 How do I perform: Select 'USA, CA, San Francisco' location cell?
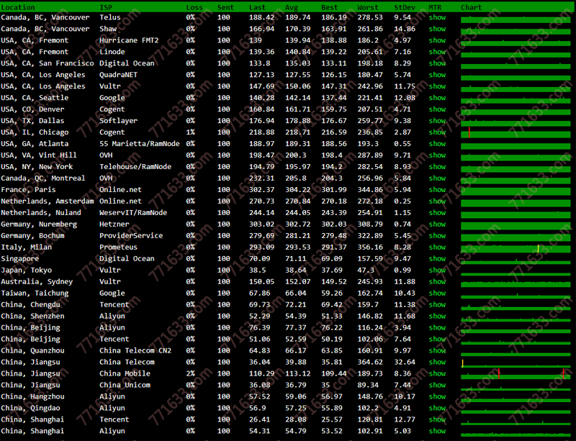tap(48, 63)
